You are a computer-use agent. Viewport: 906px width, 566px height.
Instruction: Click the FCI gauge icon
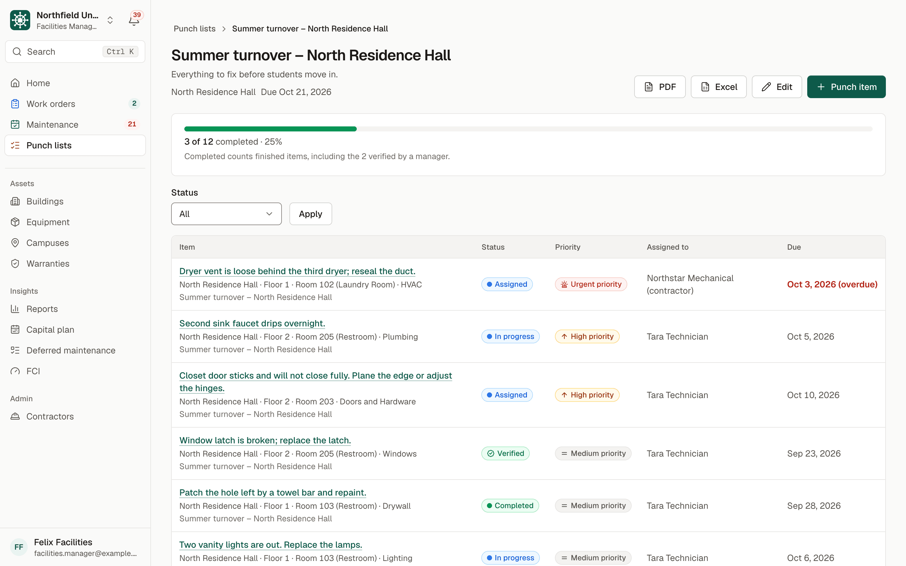tap(15, 371)
